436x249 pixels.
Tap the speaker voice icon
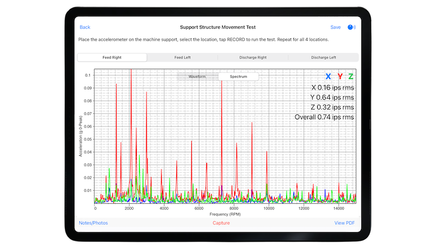pos(352,27)
